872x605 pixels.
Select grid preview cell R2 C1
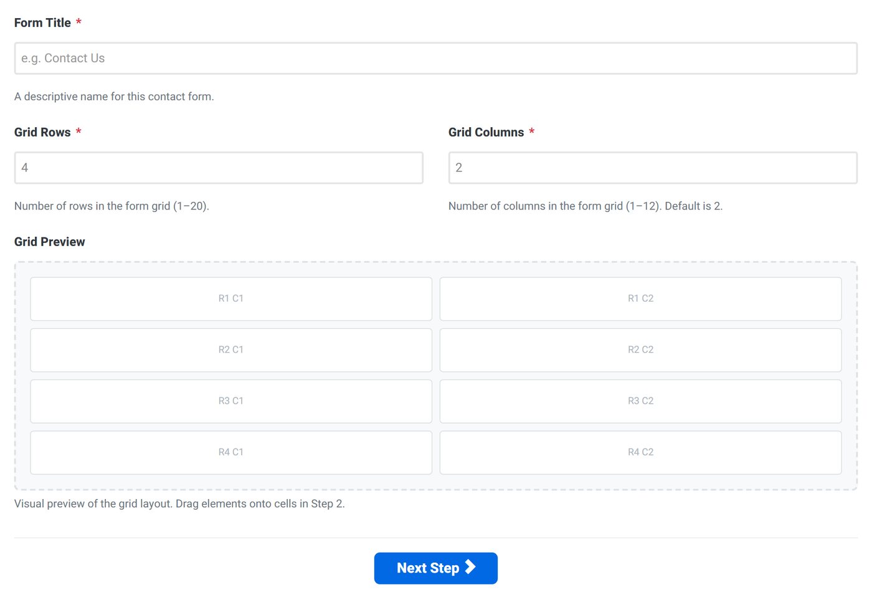tap(231, 350)
